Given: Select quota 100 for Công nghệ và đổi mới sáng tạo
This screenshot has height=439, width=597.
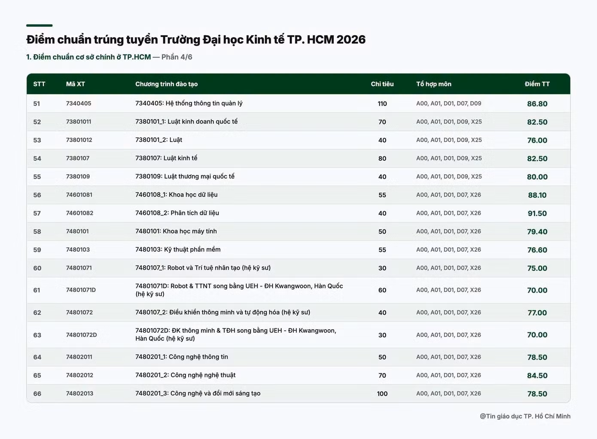Looking at the screenshot, I should [382, 394].
